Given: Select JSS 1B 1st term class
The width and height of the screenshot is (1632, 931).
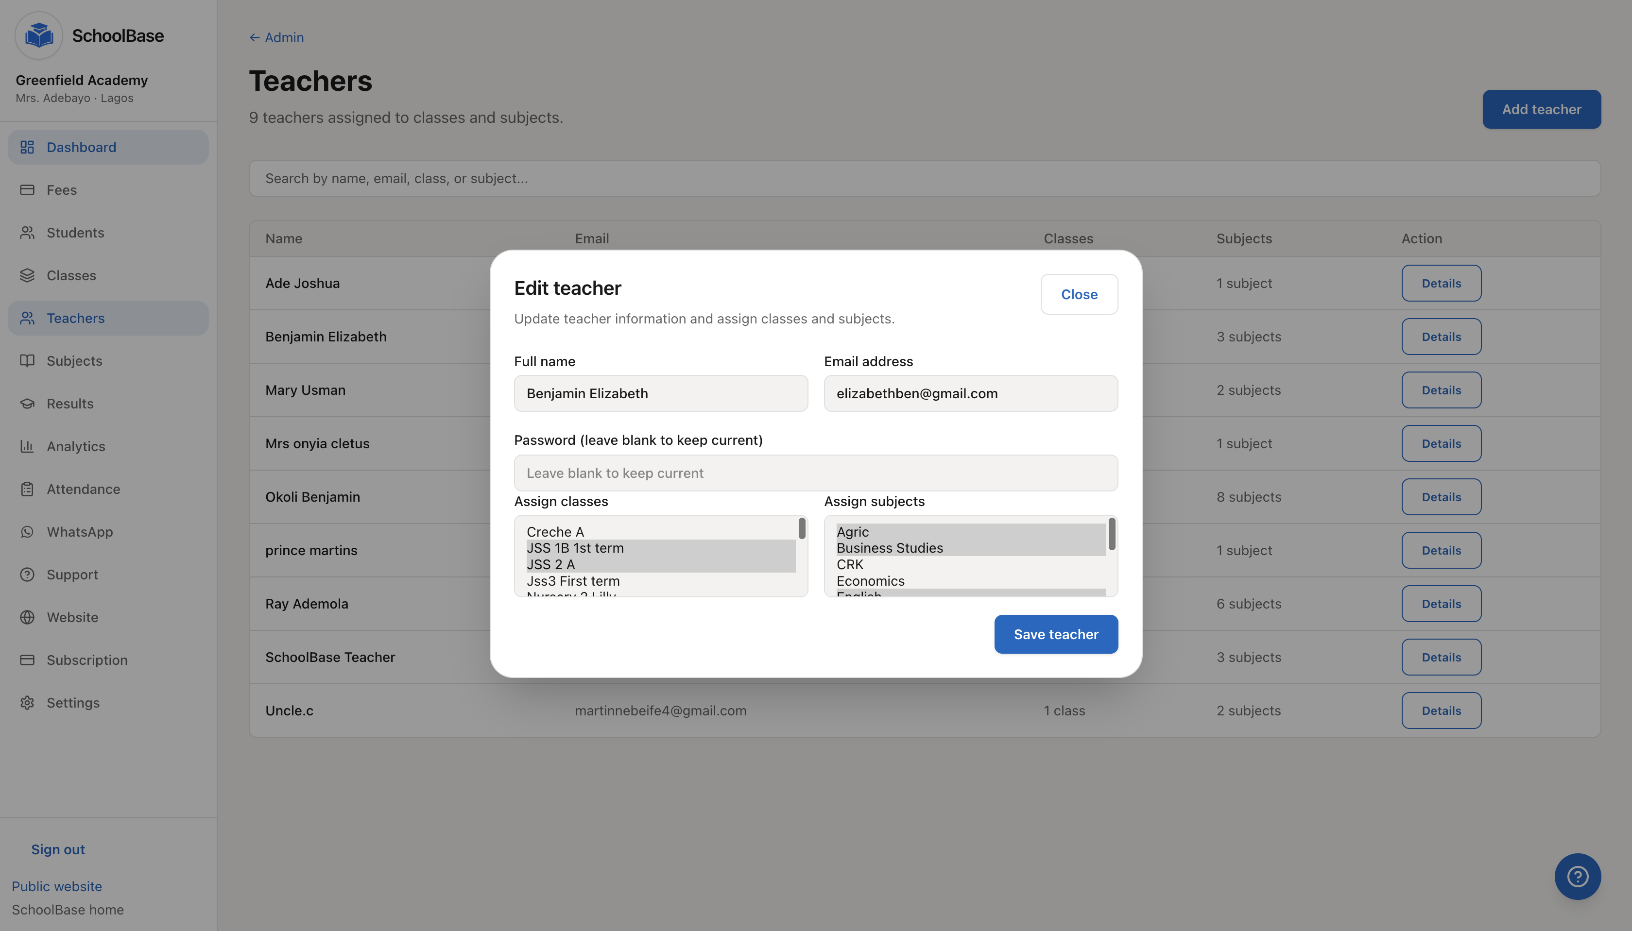Looking at the screenshot, I should [x=661, y=548].
